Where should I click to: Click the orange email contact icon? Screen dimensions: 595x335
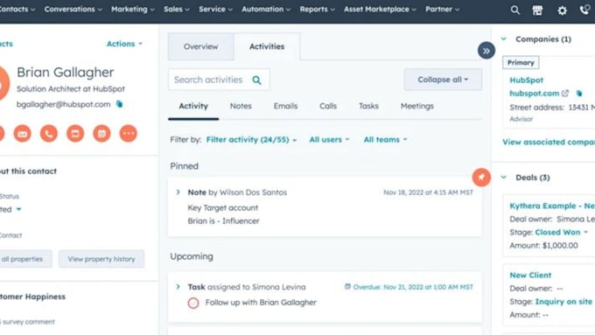click(23, 134)
